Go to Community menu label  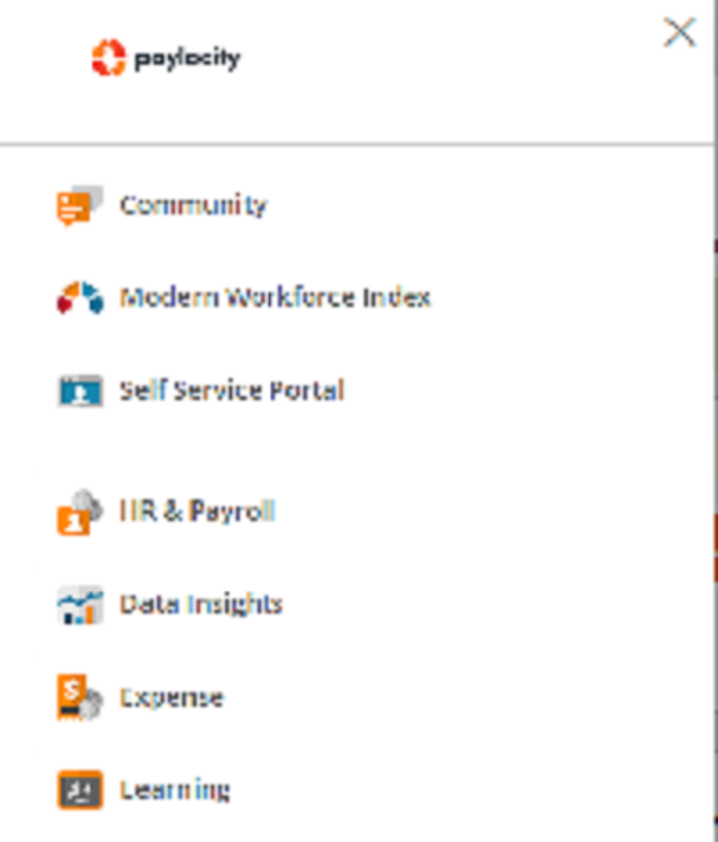point(194,205)
